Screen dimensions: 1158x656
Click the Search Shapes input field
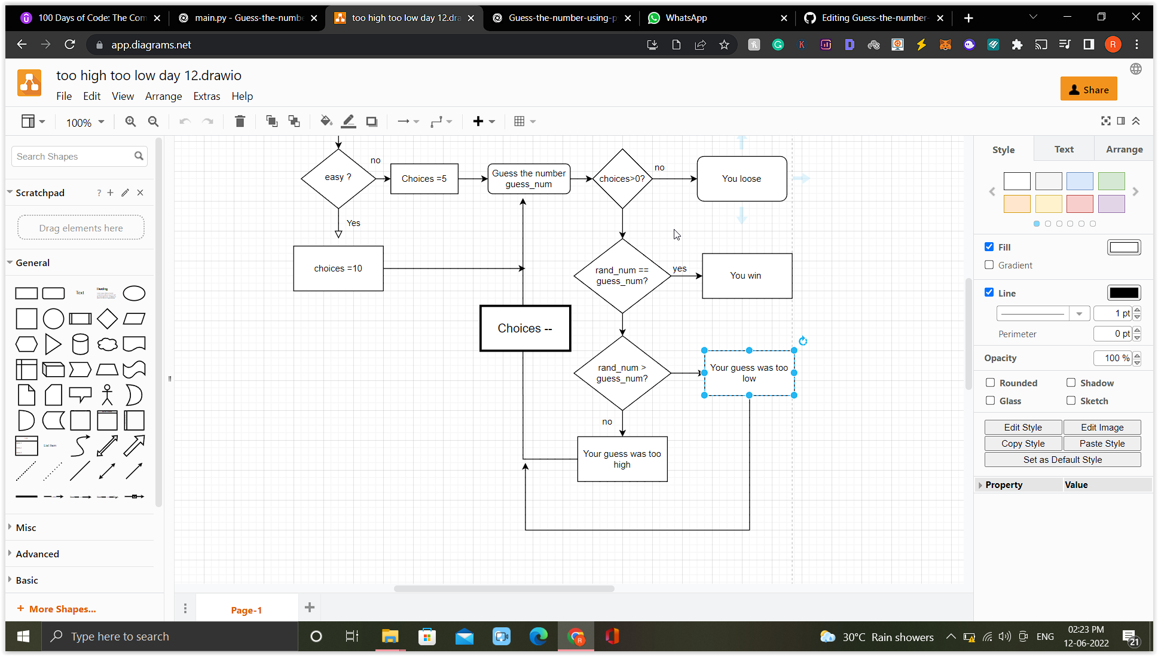tap(74, 157)
